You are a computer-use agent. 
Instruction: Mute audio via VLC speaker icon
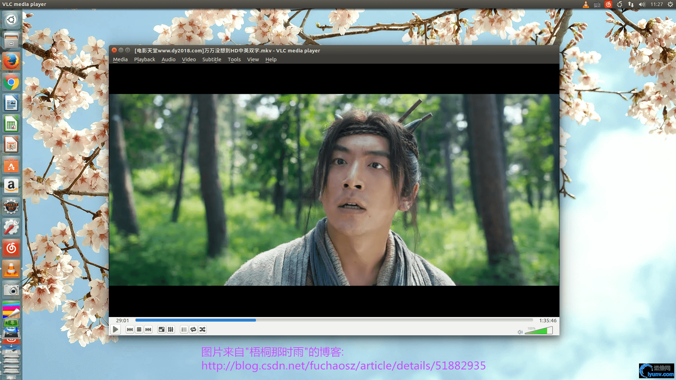point(520,332)
